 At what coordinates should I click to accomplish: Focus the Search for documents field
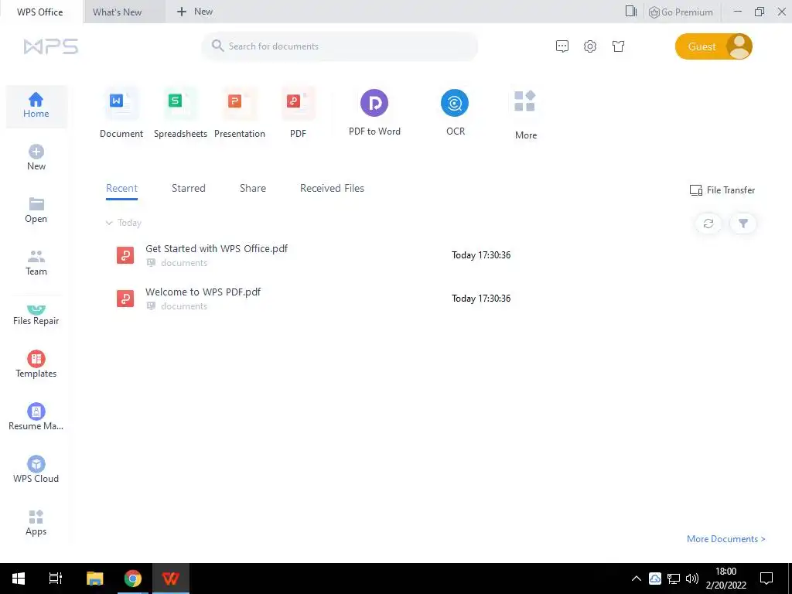(340, 46)
